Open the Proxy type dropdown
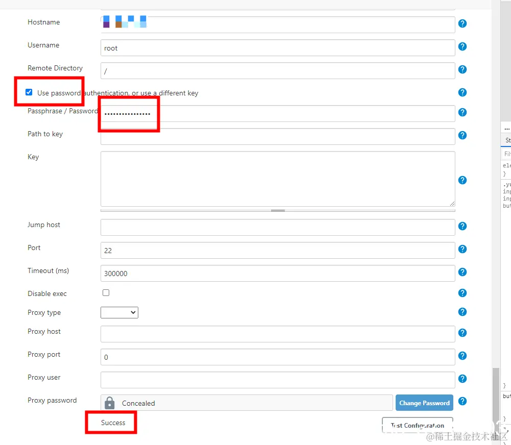Viewport: 511px width, 445px height. click(x=119, y=312)
